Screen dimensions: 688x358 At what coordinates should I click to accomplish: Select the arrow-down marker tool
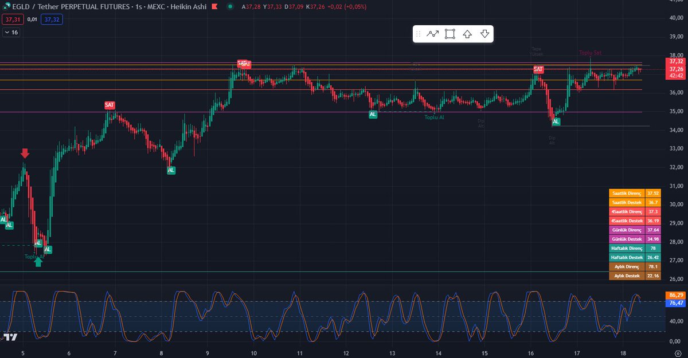484,34
